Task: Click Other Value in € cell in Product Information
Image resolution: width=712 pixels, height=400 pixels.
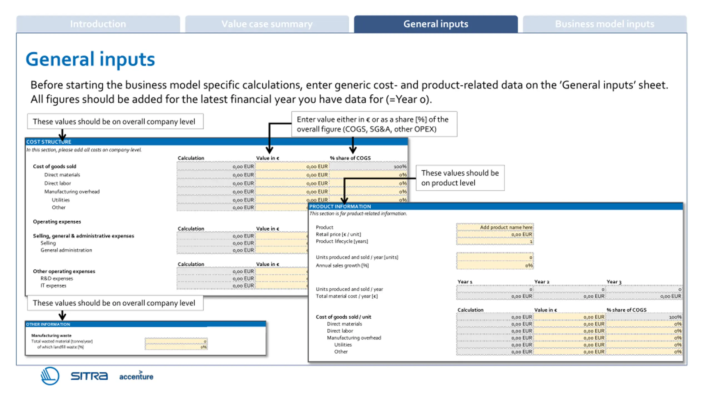Action: (x=570, y=352)
